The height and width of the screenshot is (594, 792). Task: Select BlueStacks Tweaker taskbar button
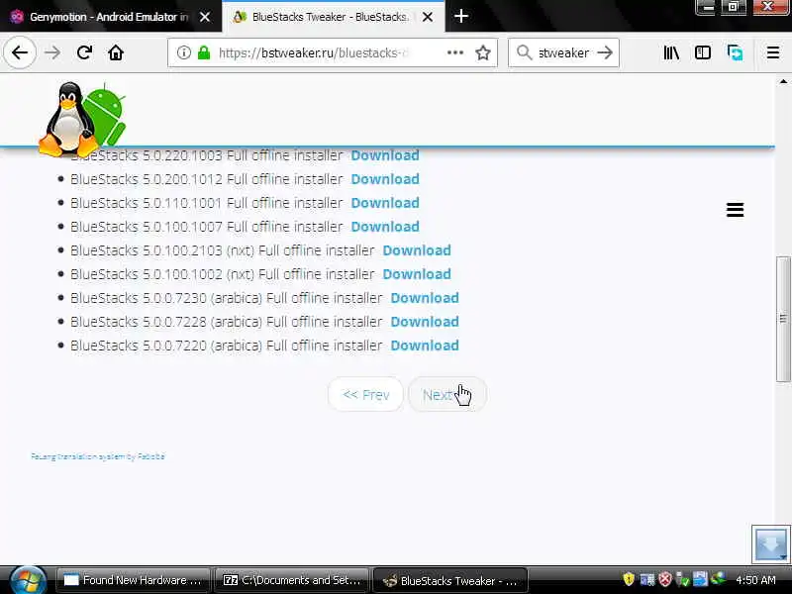pyautogui.click(x=450, y=580)
